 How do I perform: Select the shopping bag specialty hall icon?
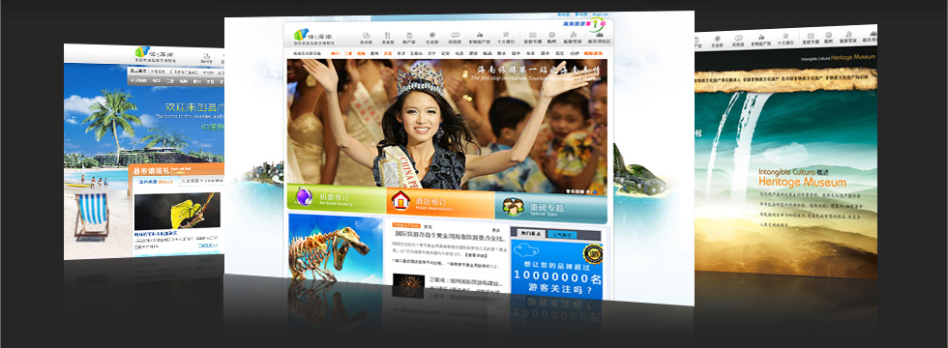click(409, 36)
